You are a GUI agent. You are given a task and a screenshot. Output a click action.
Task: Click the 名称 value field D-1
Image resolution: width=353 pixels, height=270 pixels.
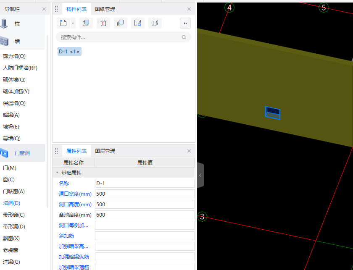click(145, 183)
